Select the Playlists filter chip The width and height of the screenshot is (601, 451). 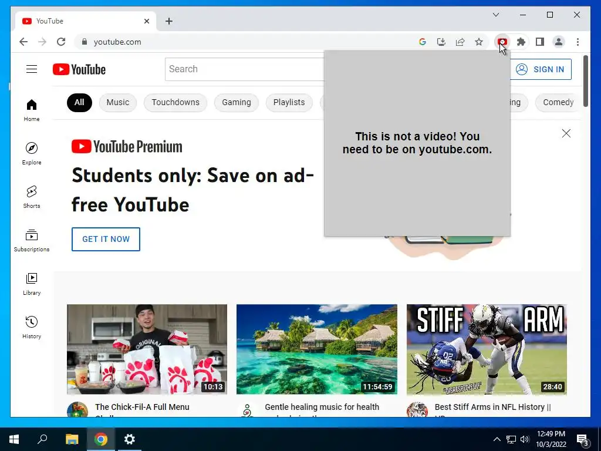[x=289, y=102]
